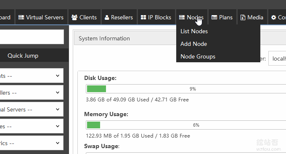Expand the fourth quick jump dropdown

[32, 126]
